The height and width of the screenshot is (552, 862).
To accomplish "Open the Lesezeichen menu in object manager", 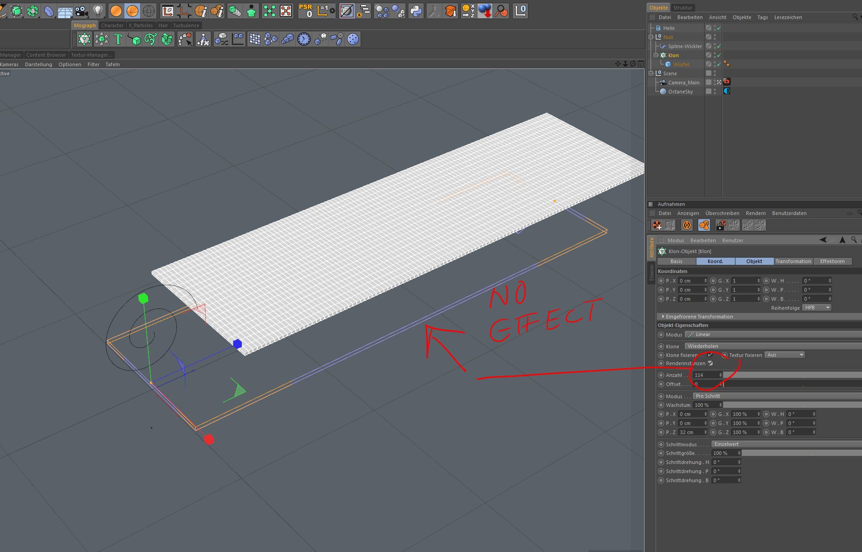I will (x=788, y=17).
